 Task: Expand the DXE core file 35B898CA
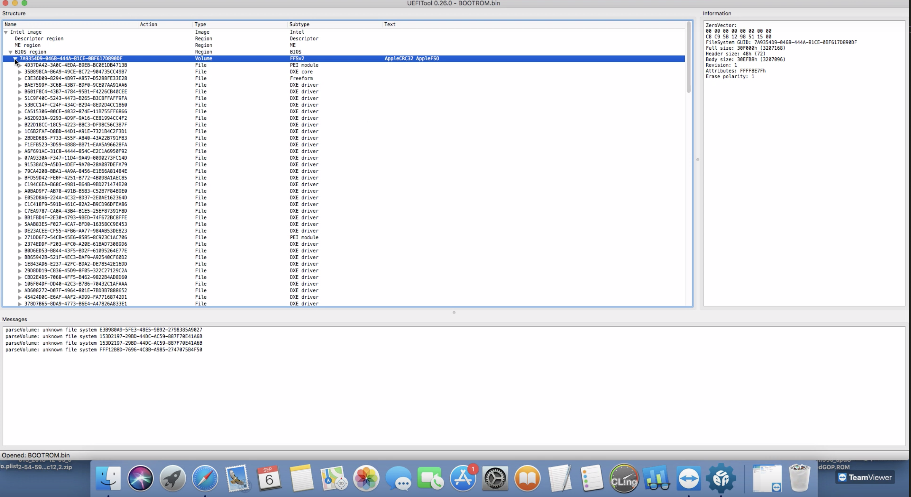tap(20, 72)
